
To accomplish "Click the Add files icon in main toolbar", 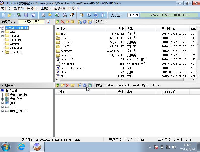I will (x=82, y=15).
